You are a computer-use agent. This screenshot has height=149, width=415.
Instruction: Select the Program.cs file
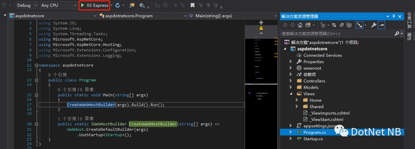click(314, 132)
